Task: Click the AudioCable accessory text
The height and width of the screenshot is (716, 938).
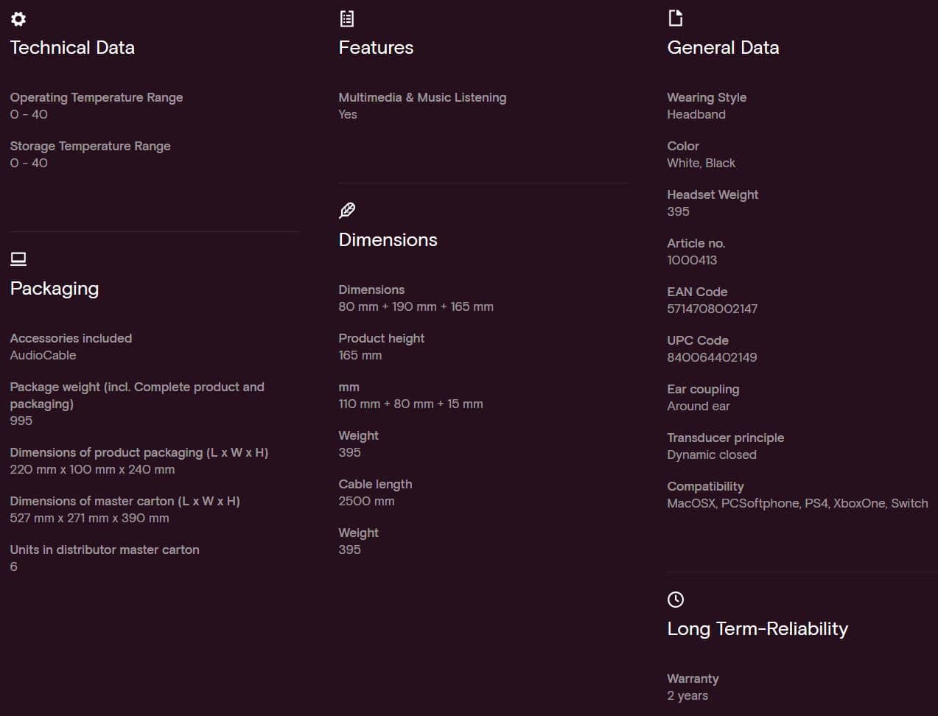Action: pyautogui.click(x=43, y=355)
